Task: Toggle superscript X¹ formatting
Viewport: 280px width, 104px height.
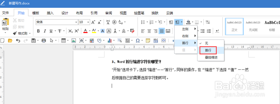Action: click(77, 31)
